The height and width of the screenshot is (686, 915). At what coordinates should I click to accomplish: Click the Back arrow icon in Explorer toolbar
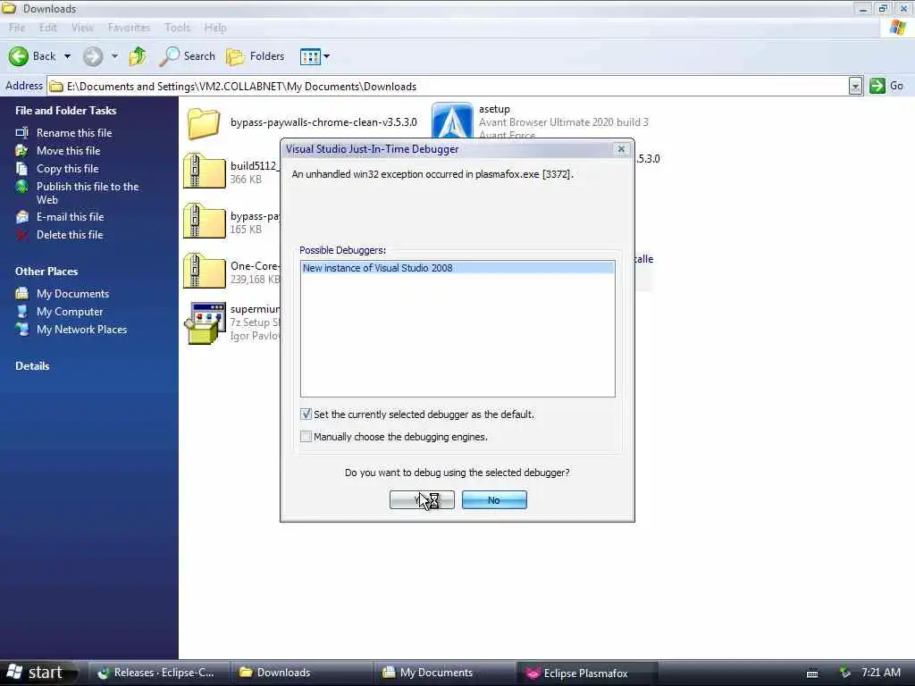click(x=19, y=56)
